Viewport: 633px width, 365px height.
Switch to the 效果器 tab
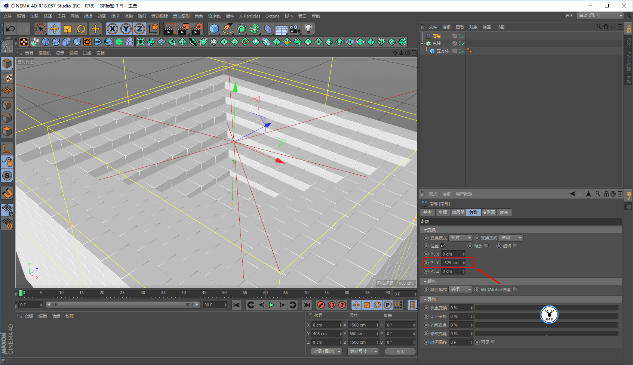point(458,212)
